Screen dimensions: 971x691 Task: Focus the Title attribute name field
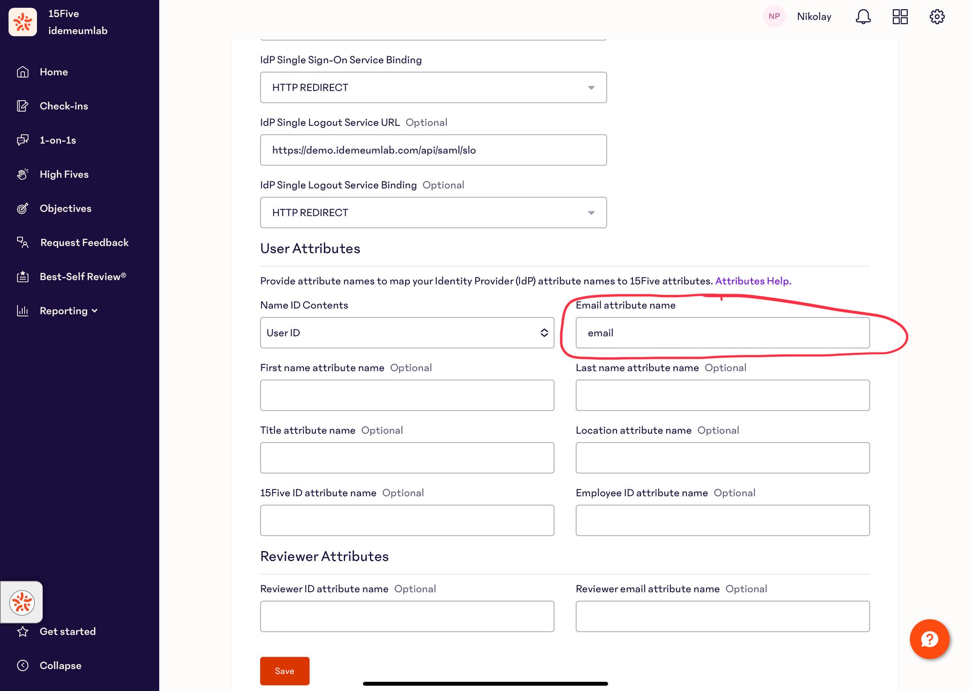(407, 458)
